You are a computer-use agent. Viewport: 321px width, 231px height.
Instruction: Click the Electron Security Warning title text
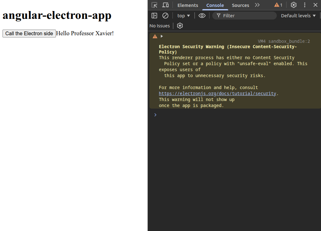click(228, 49)
